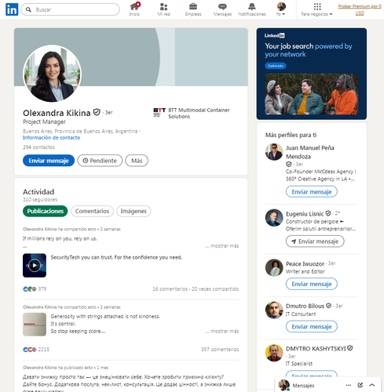Image resolution: width=384 pixels, height=392 pixels.
Task: Open BTT Multimodal Container Solutions company link
Action: point(199,113)
